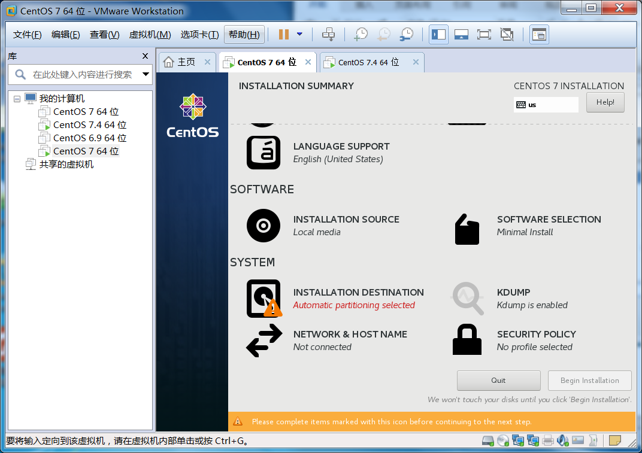Viewport: 642px width, 453px height.
Task: Quit the CentOS installer
Action: click(499, 381)
